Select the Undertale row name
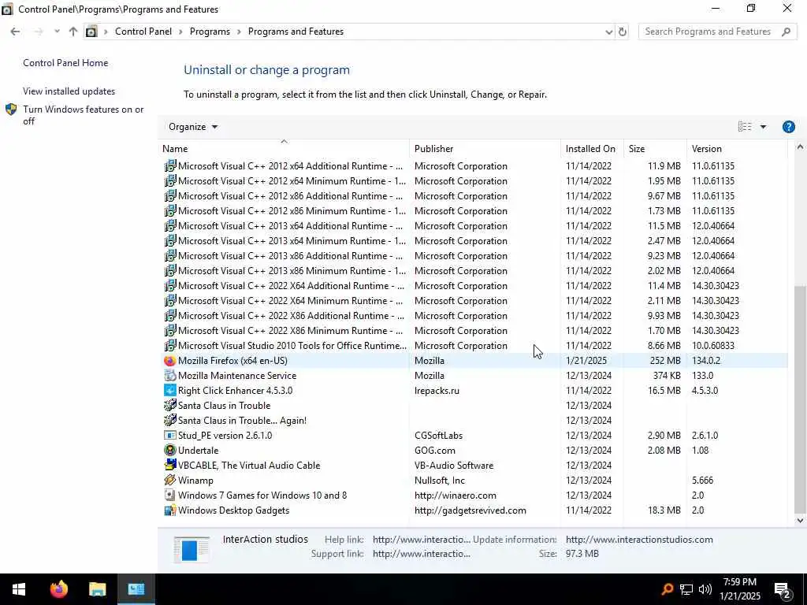807x605 pixels. pos(198,450)
